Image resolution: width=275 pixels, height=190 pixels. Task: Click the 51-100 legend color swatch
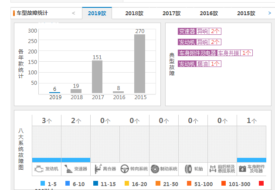click(189, 183)
